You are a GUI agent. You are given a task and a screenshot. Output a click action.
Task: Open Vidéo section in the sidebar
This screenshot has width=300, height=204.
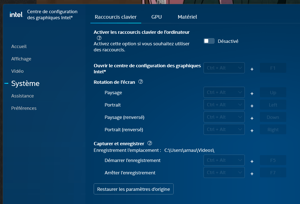(x=17, y=71)
